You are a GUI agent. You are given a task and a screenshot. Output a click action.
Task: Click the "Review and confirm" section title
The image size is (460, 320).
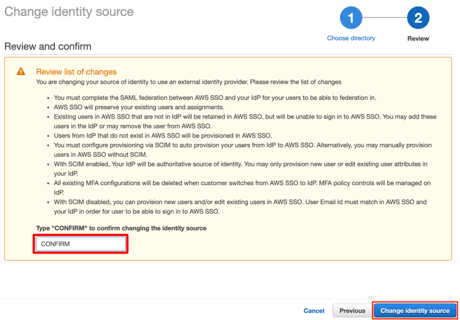tap(48, 47)
